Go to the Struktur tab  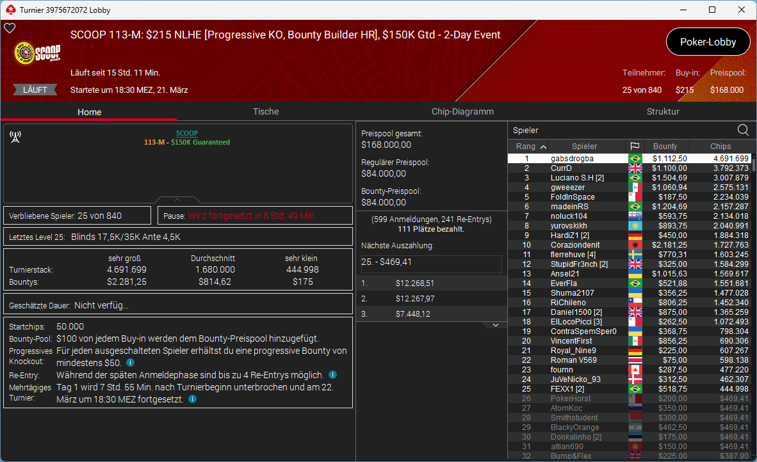[x=663, y=111]
